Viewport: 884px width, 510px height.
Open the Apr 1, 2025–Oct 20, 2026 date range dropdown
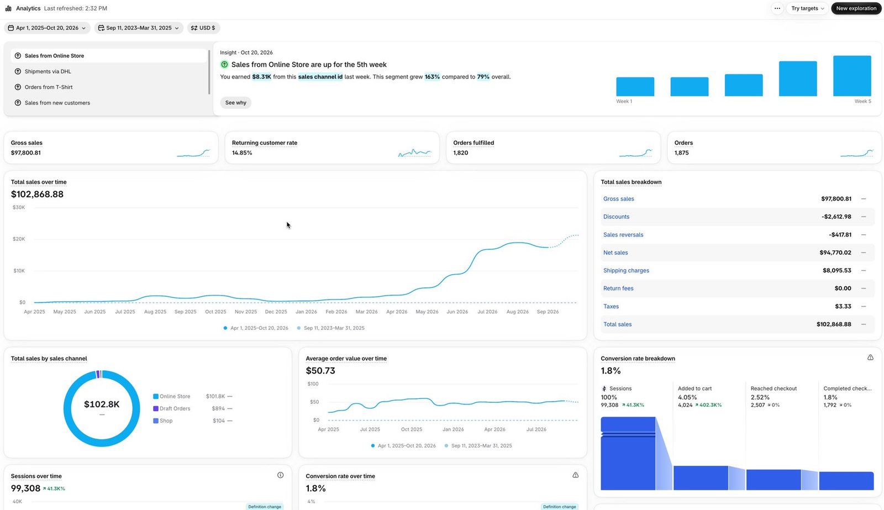click(x=47, y=28)
